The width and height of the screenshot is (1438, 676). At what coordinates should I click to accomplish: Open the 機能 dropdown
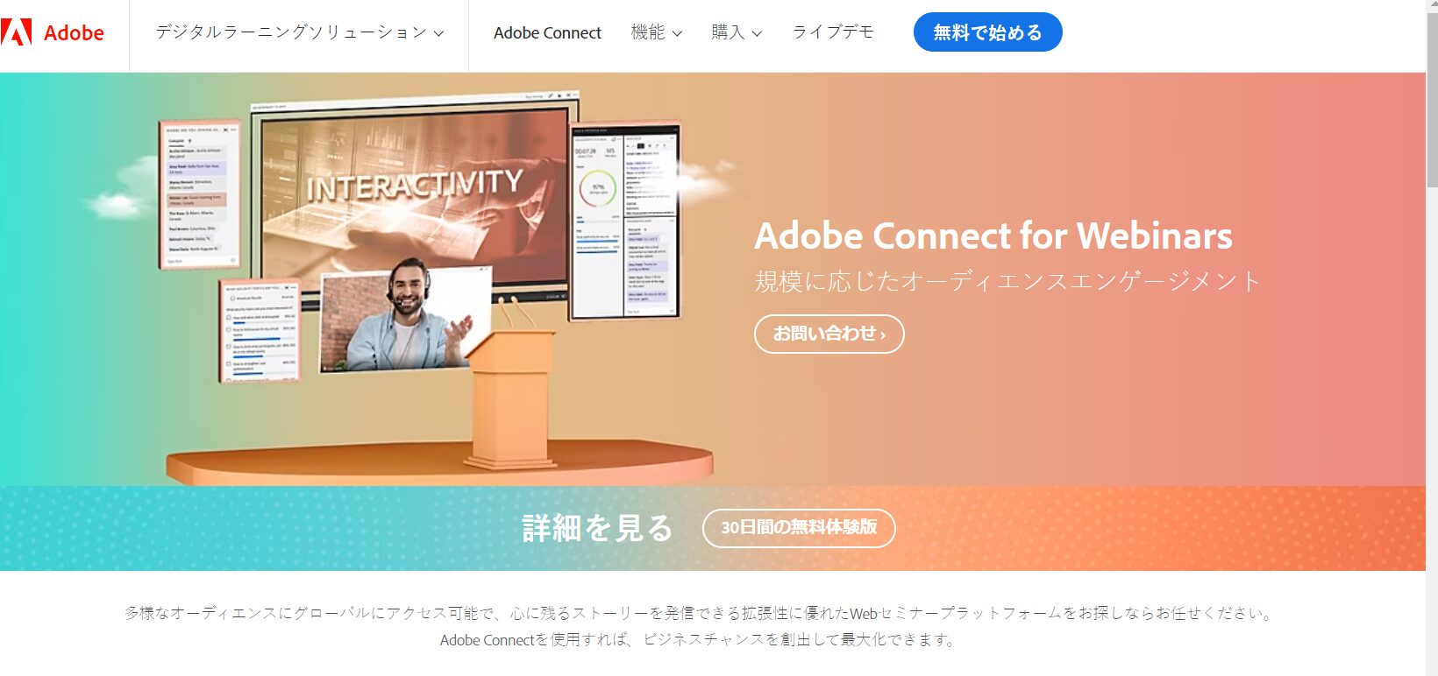pyautogui.click(x=656, y=32)
